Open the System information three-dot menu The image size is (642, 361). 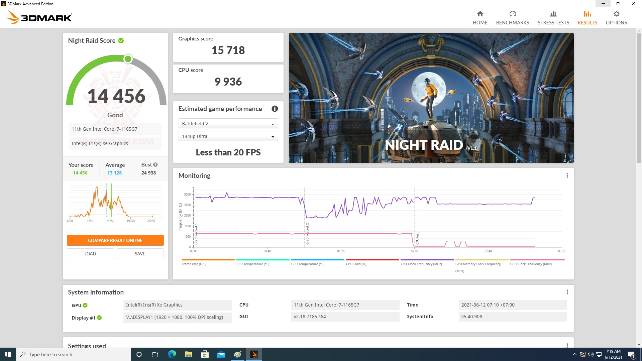click(567, 292)
